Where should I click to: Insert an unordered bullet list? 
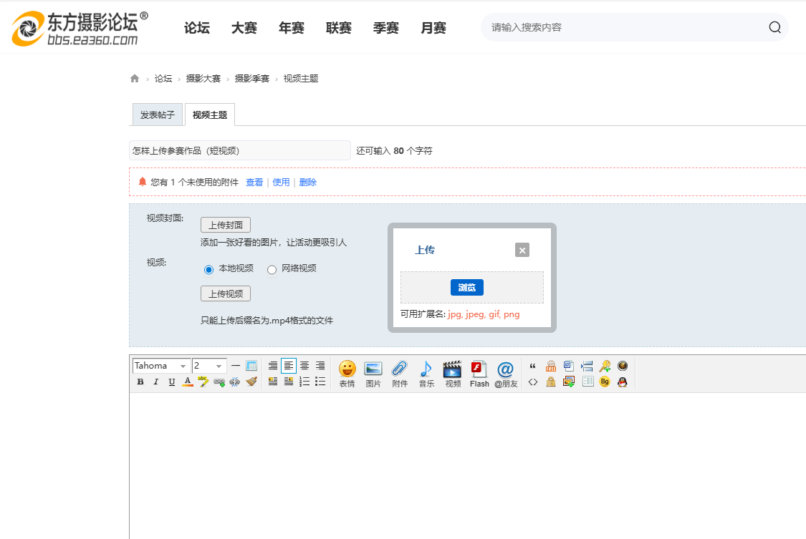pyautogui.click(x=320, y=382)
